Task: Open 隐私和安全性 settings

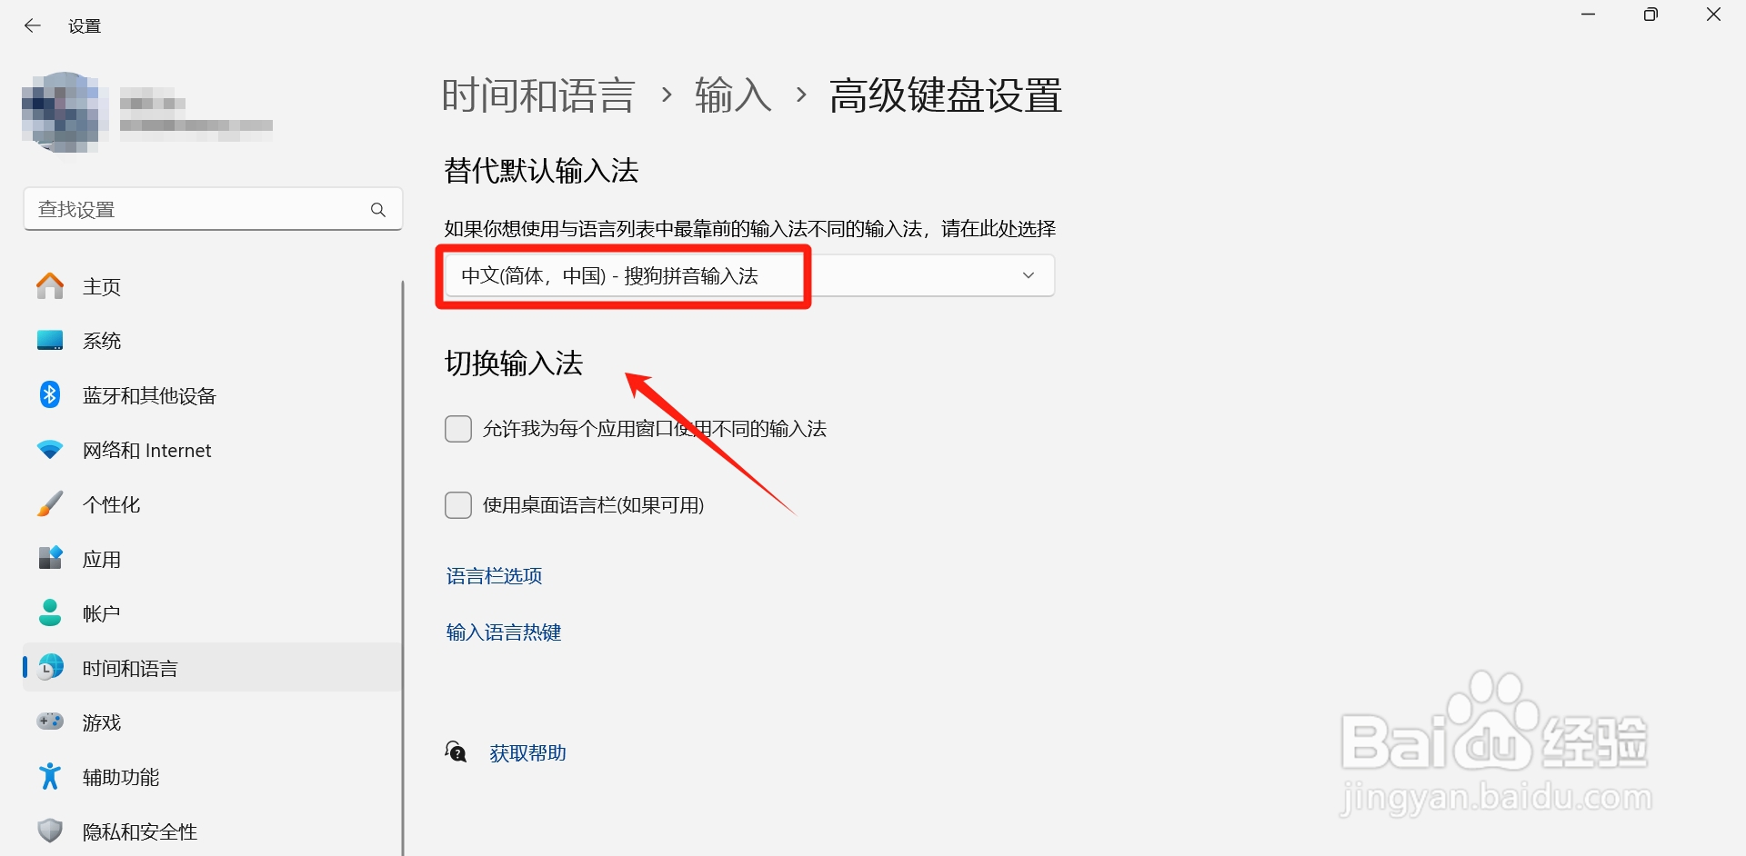Action: click(x=138, y=831)
